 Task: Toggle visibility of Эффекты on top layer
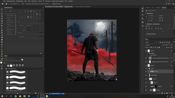point(150,53)
